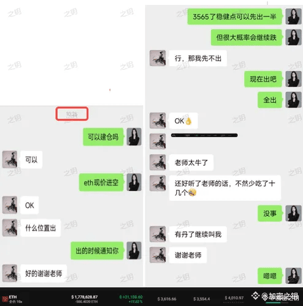Tap the '老师太牛了' message bubble

191,163
